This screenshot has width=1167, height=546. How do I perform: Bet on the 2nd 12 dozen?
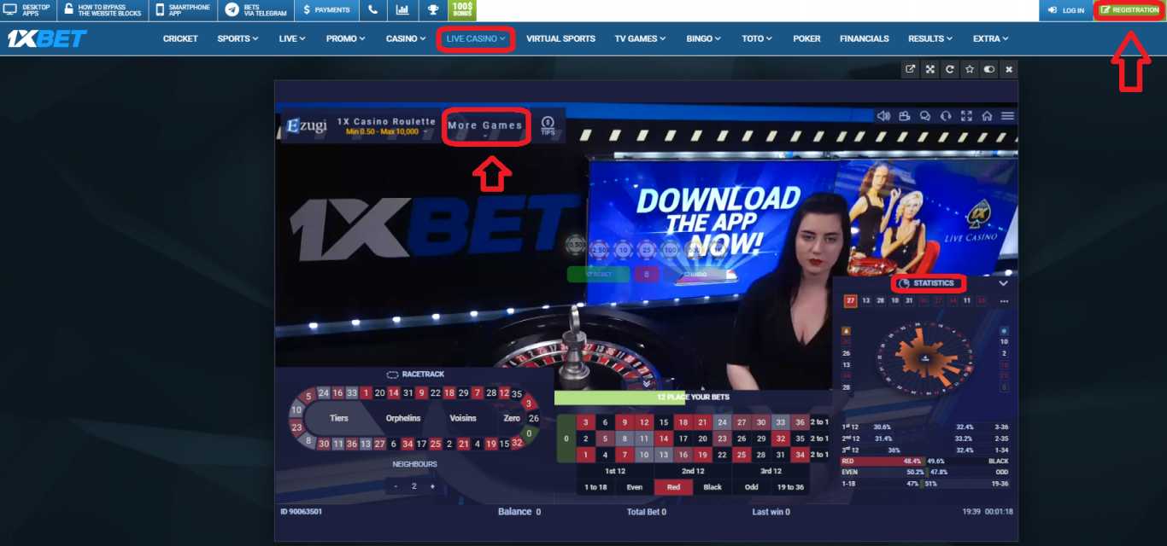click(693, 471)
